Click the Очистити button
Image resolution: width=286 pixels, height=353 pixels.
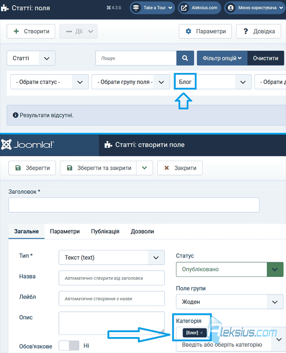click(x=266, y=58)
